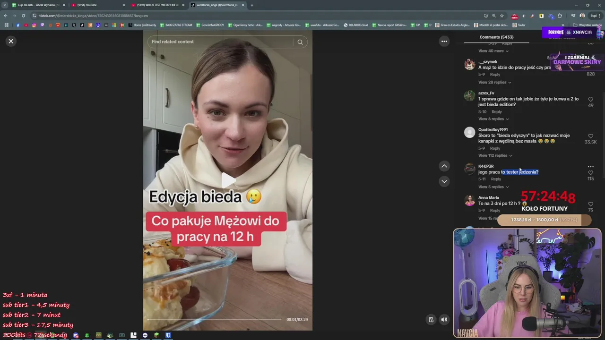This screenshot has width=605, height=340.
Task: Click the search magnifier in Find related content
Action: click(x=300, y=42)
